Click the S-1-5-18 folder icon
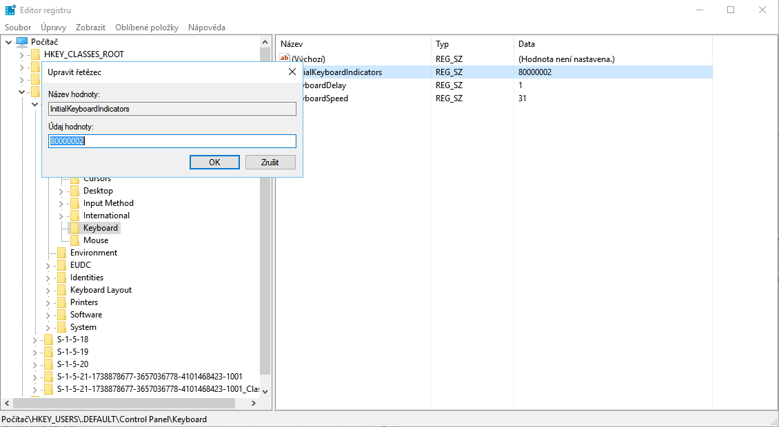 [48, 340]
